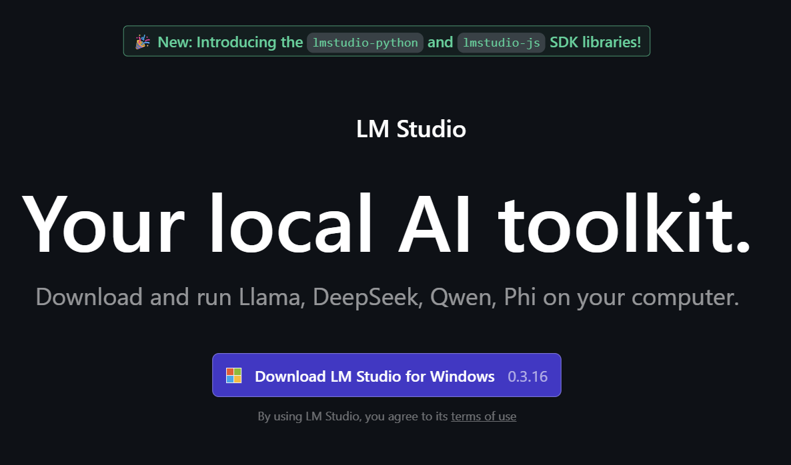Click 'By using LM Studio, you agree' text

coord(353,416)
